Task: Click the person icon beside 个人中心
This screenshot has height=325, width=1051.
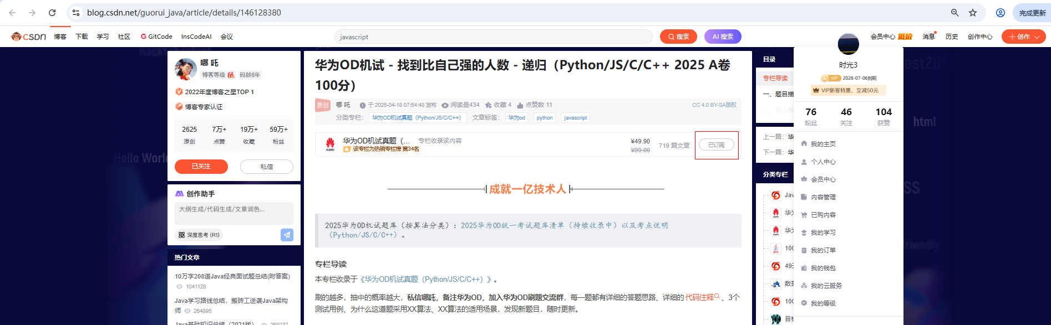Action: click(804, 162)
